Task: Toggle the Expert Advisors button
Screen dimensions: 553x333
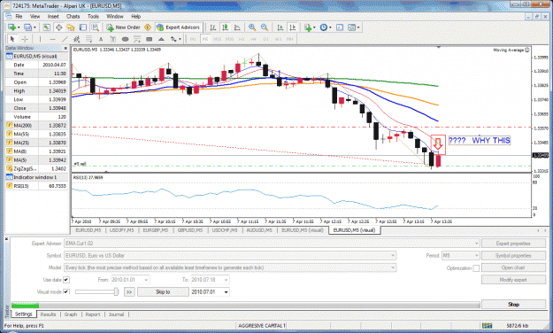Action: (x=179, y=27)
